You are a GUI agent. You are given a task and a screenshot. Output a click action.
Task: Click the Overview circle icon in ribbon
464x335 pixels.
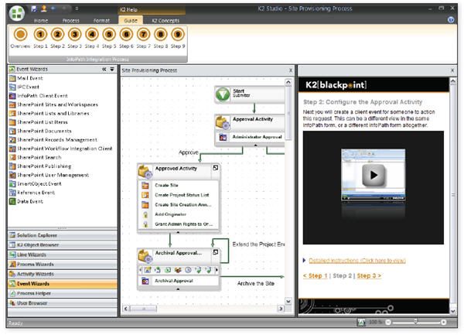[20, 35]
